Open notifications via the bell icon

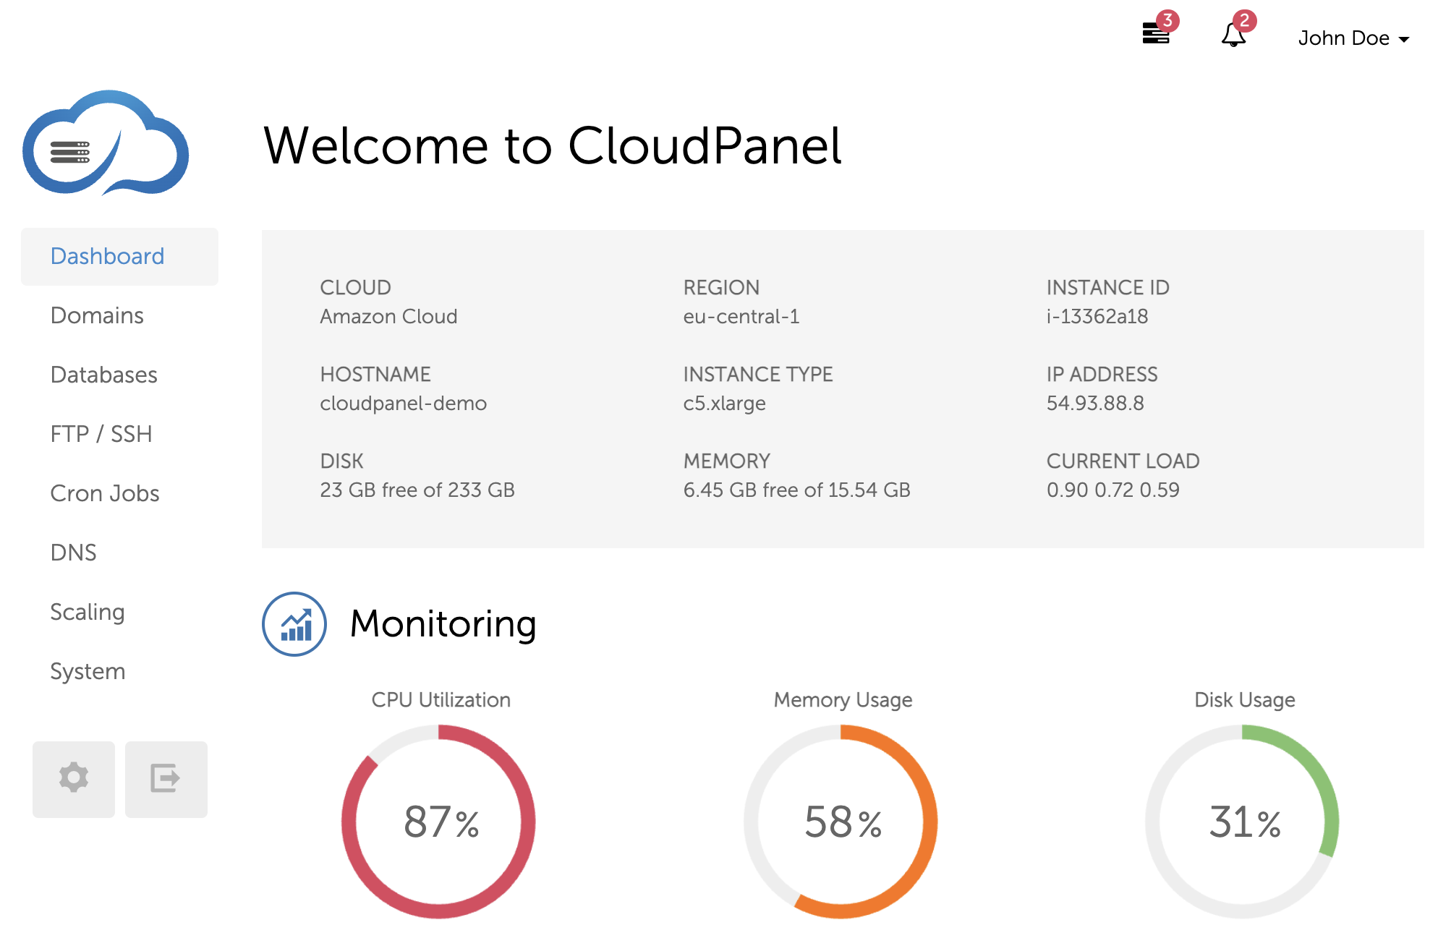pyautogui.click(x=1233, y=35)
